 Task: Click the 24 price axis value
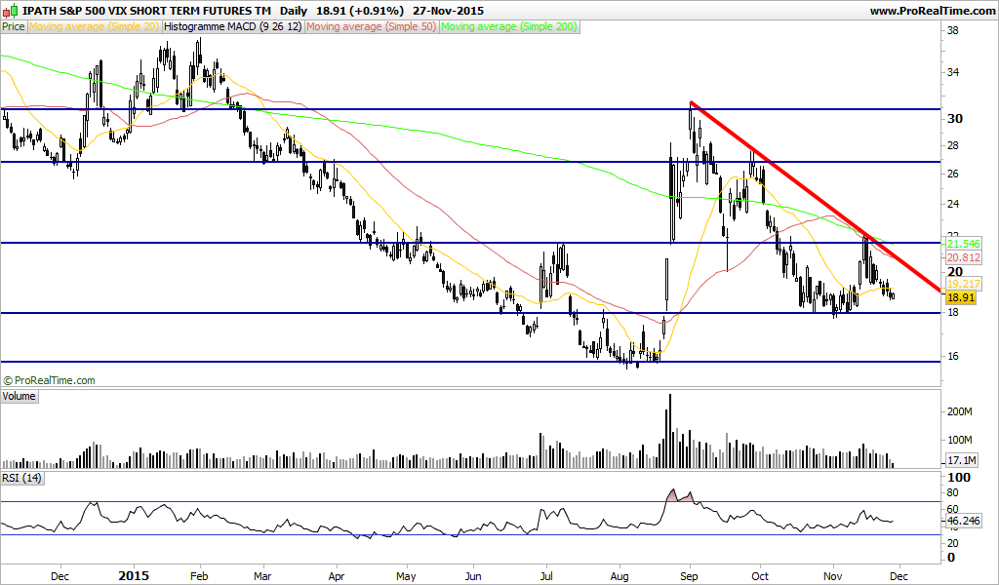click(x=954, y=205)
